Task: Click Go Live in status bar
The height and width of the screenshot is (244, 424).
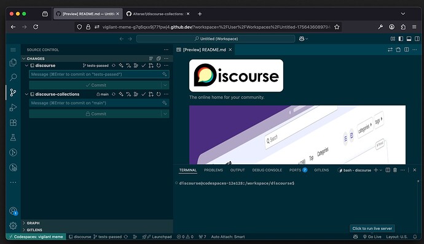Action: pos(372,237)
